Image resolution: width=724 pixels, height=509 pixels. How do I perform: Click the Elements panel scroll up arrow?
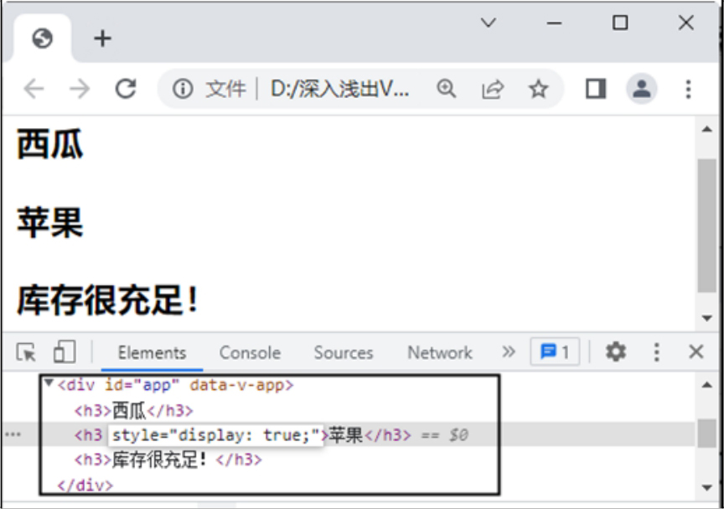(x=706, y=385)
